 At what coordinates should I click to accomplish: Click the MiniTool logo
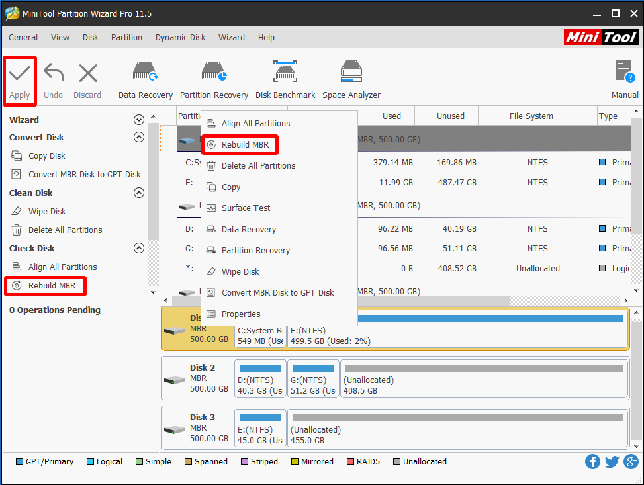pos(601,37)
